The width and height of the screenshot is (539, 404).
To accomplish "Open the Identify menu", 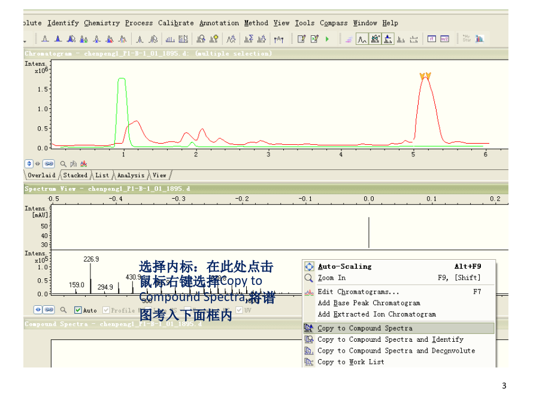I will point(63,23).
